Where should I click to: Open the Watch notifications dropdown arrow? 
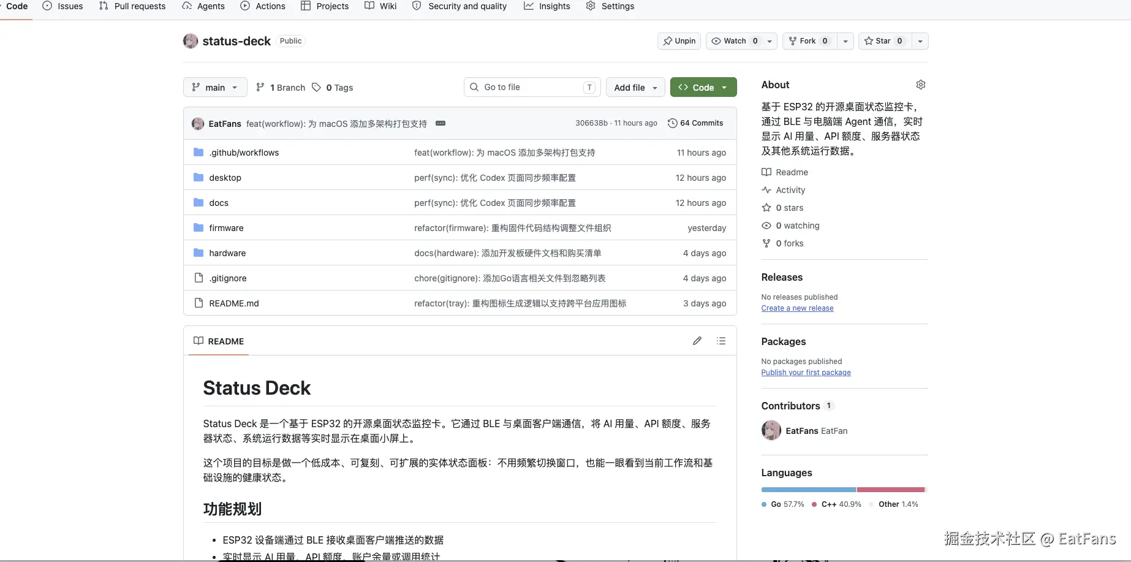point(770,41)
